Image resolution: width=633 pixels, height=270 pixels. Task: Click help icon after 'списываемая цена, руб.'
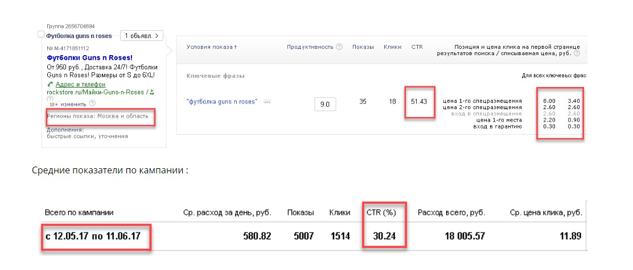577,53
